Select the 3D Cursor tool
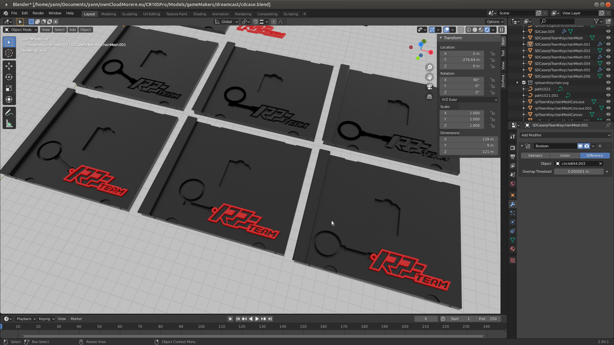 [x=9, y=53]
